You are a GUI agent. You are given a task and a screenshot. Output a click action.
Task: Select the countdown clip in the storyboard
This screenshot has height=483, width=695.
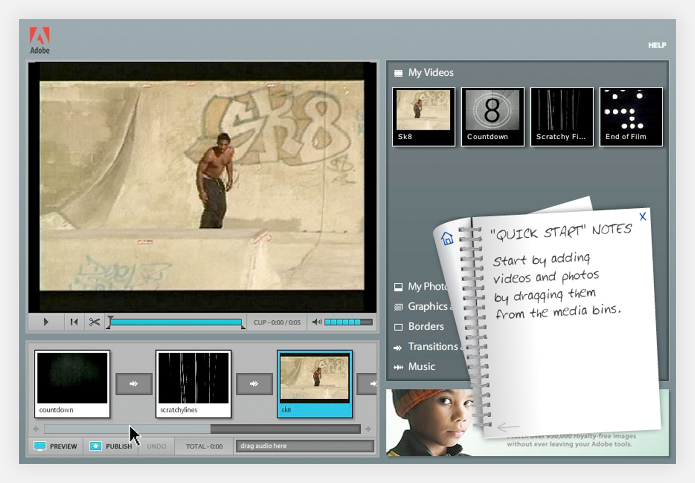pos(72,384)
